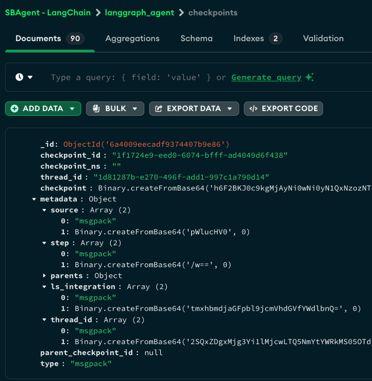The image size is (372, 381).
Task: Click "msgpack" under step array
Action: [x=95, y=254]
